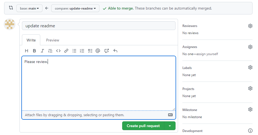258x135 pixels.
Task: Click the Development info icon
Action: coord(250,131)
